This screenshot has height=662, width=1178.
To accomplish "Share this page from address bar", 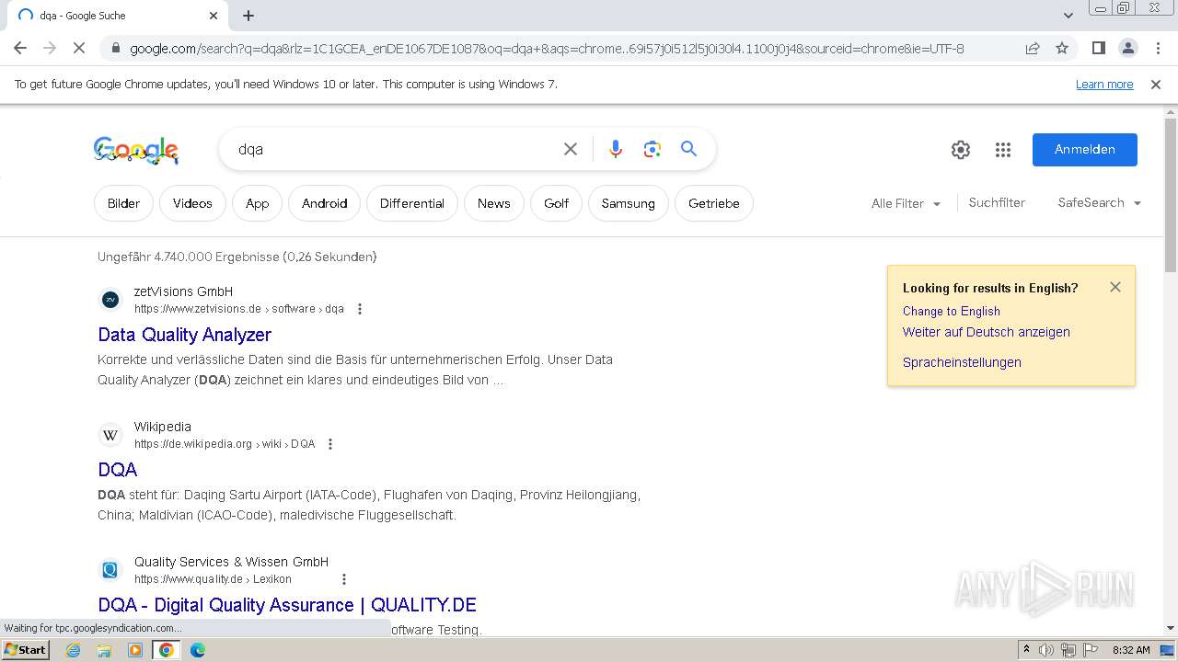I will [1033, 49].
